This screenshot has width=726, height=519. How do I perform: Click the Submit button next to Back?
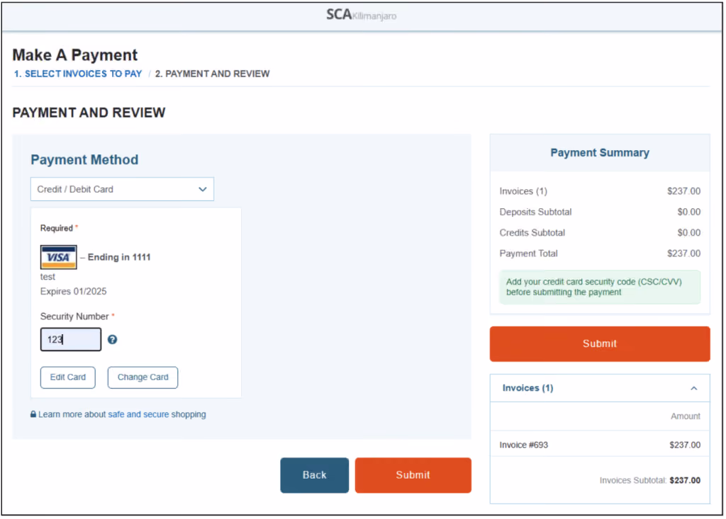[413, 475]
